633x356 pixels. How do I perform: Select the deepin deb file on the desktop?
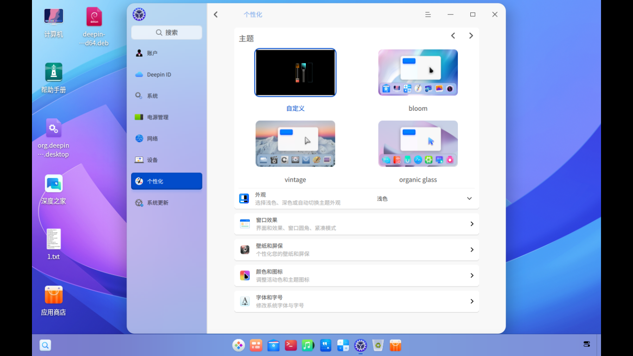(x=94, y=26)
